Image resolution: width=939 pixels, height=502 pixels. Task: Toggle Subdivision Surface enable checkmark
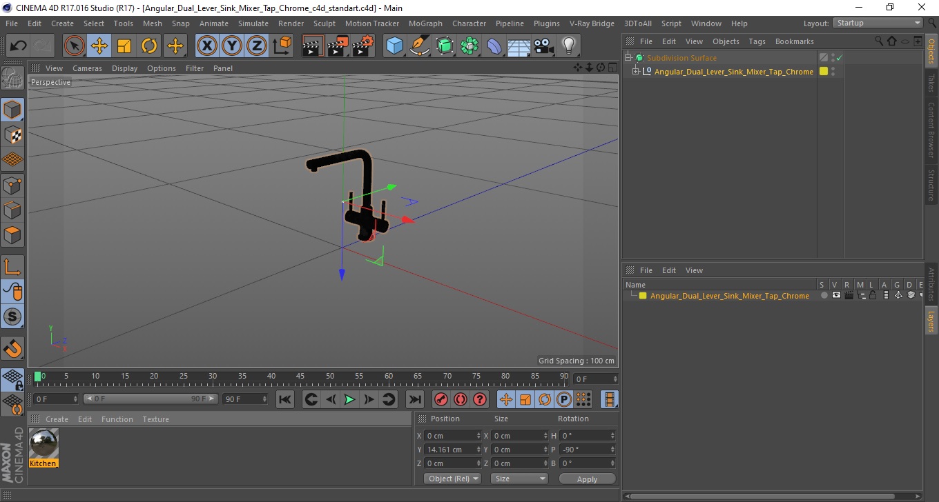tap(839, 58)
